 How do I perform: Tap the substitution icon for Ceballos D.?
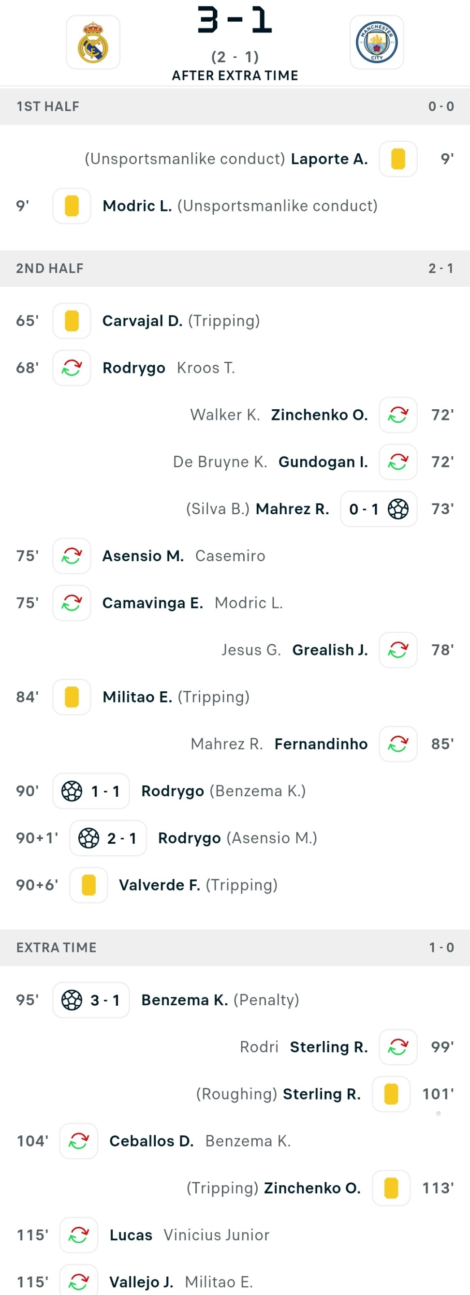(79, 1141)
